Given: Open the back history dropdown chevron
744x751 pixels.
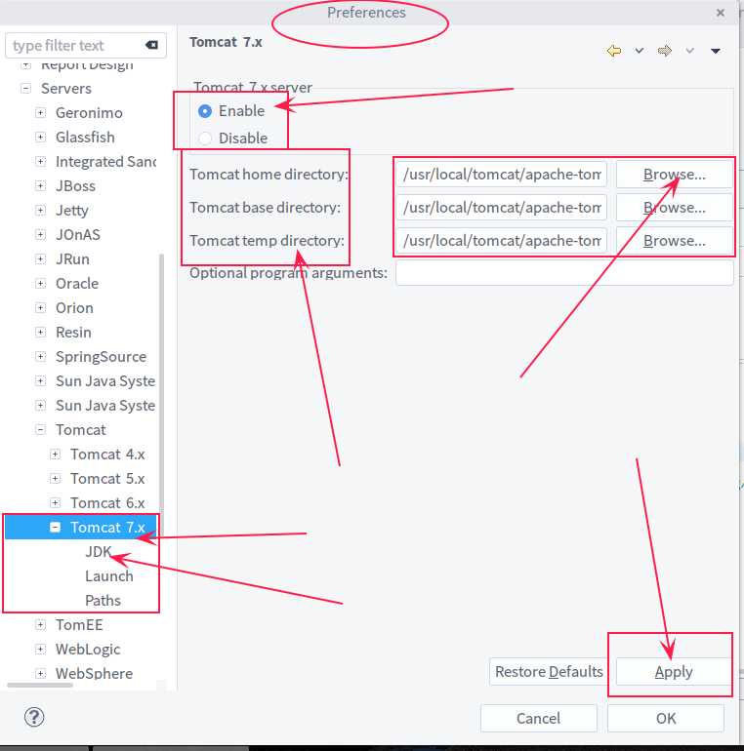Looking at the screenshot, I should [x=639, y=51].
